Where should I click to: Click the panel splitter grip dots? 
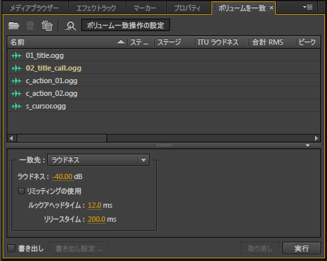click(163, 146)
